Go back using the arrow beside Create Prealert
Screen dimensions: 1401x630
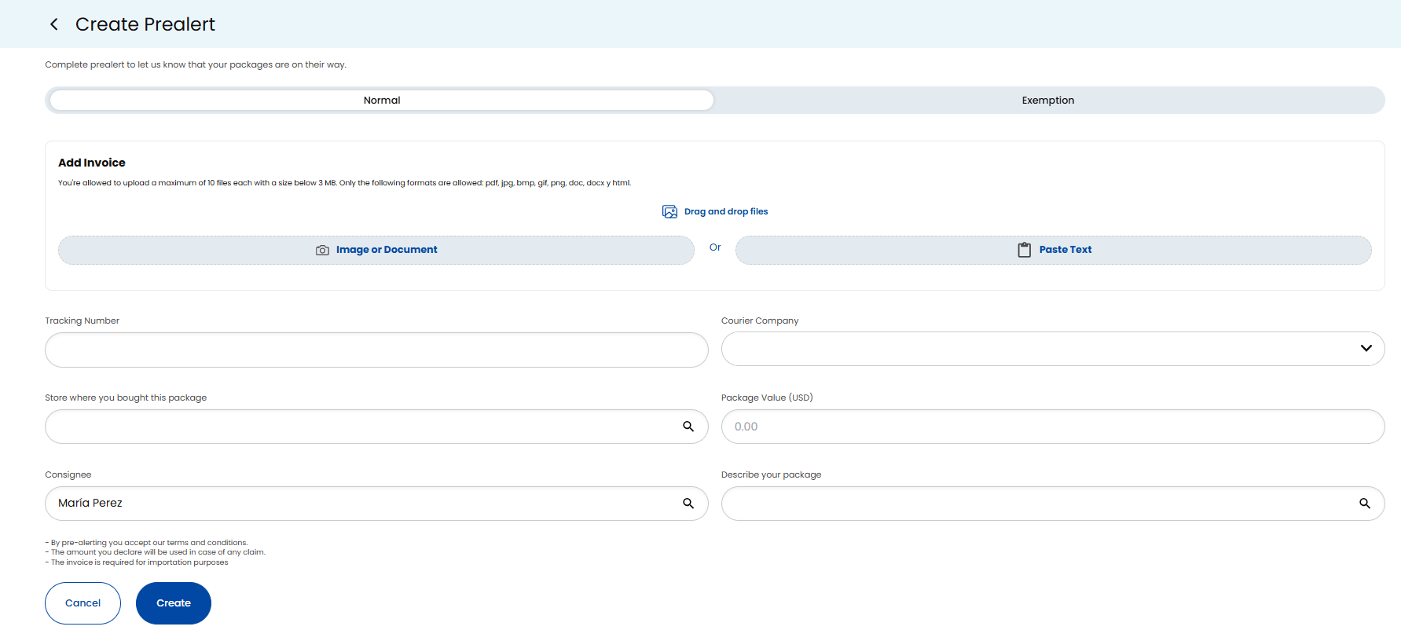(x=54, y=24)
